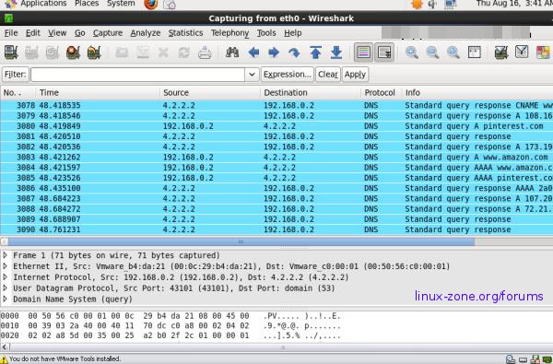Open the View menu
Screen dimensions: 553x364
click(x=57, y=33)
